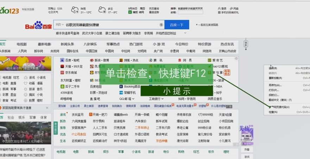Viewport: 310px width, 159px height.
Task: Click the 58同城 icon
Action: [x=91, y=80]
